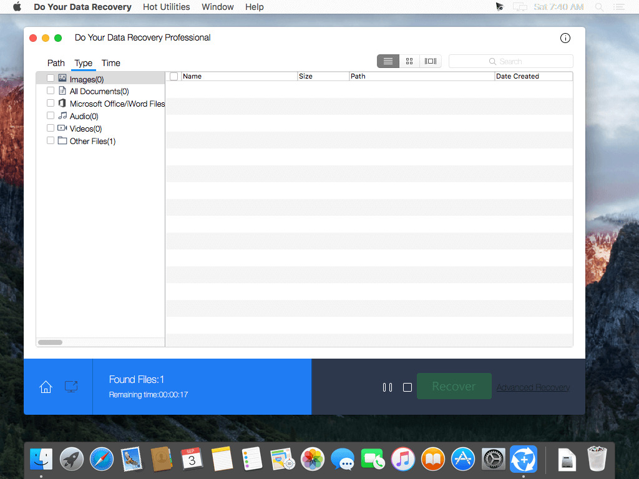Click the display mirroring menu bar icon

520,7
